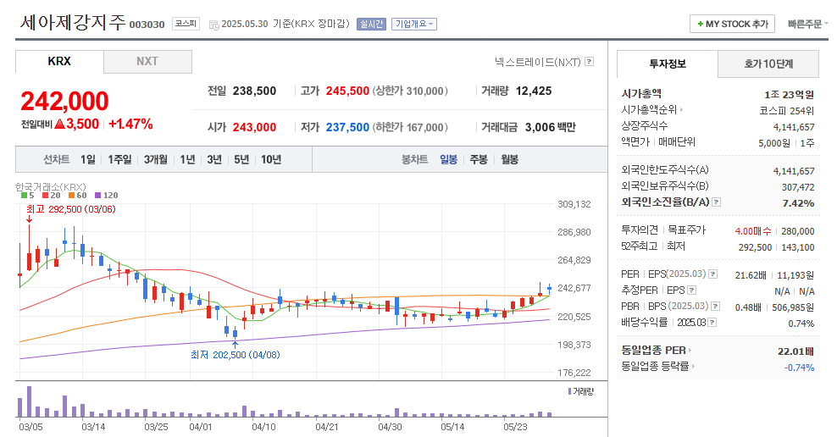Select 1주일 line chart period
The width and height of the screenshot is (837, 437).
click(119, 159)
